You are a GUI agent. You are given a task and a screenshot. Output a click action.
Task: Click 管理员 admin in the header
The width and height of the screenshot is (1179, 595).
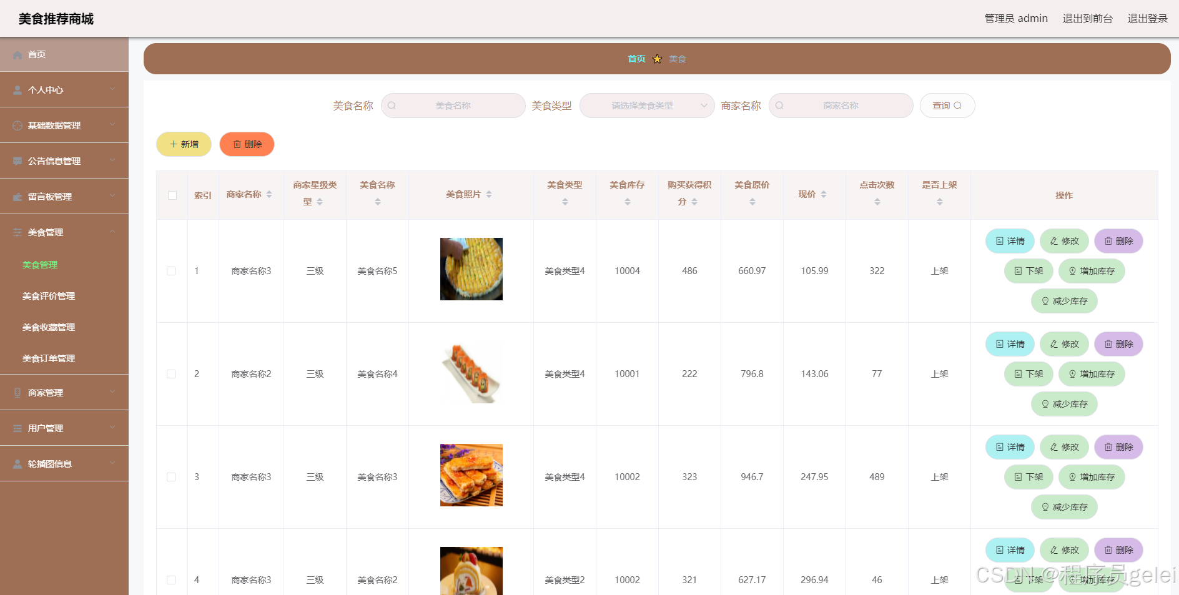1016,19
